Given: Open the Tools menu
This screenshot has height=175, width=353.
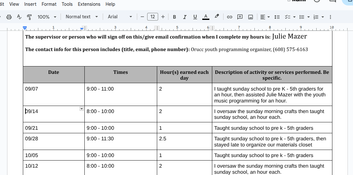Looking at the screenshot, I should click(67, 4).
